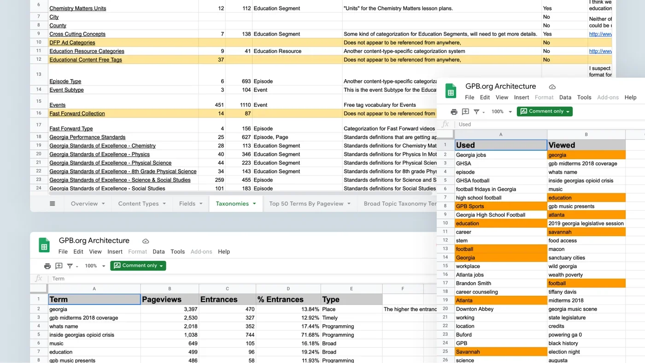This screenshot has width=645, height=363.
Task: Switch to the Content Types sheet tab
Action: (x=138, y=204)
